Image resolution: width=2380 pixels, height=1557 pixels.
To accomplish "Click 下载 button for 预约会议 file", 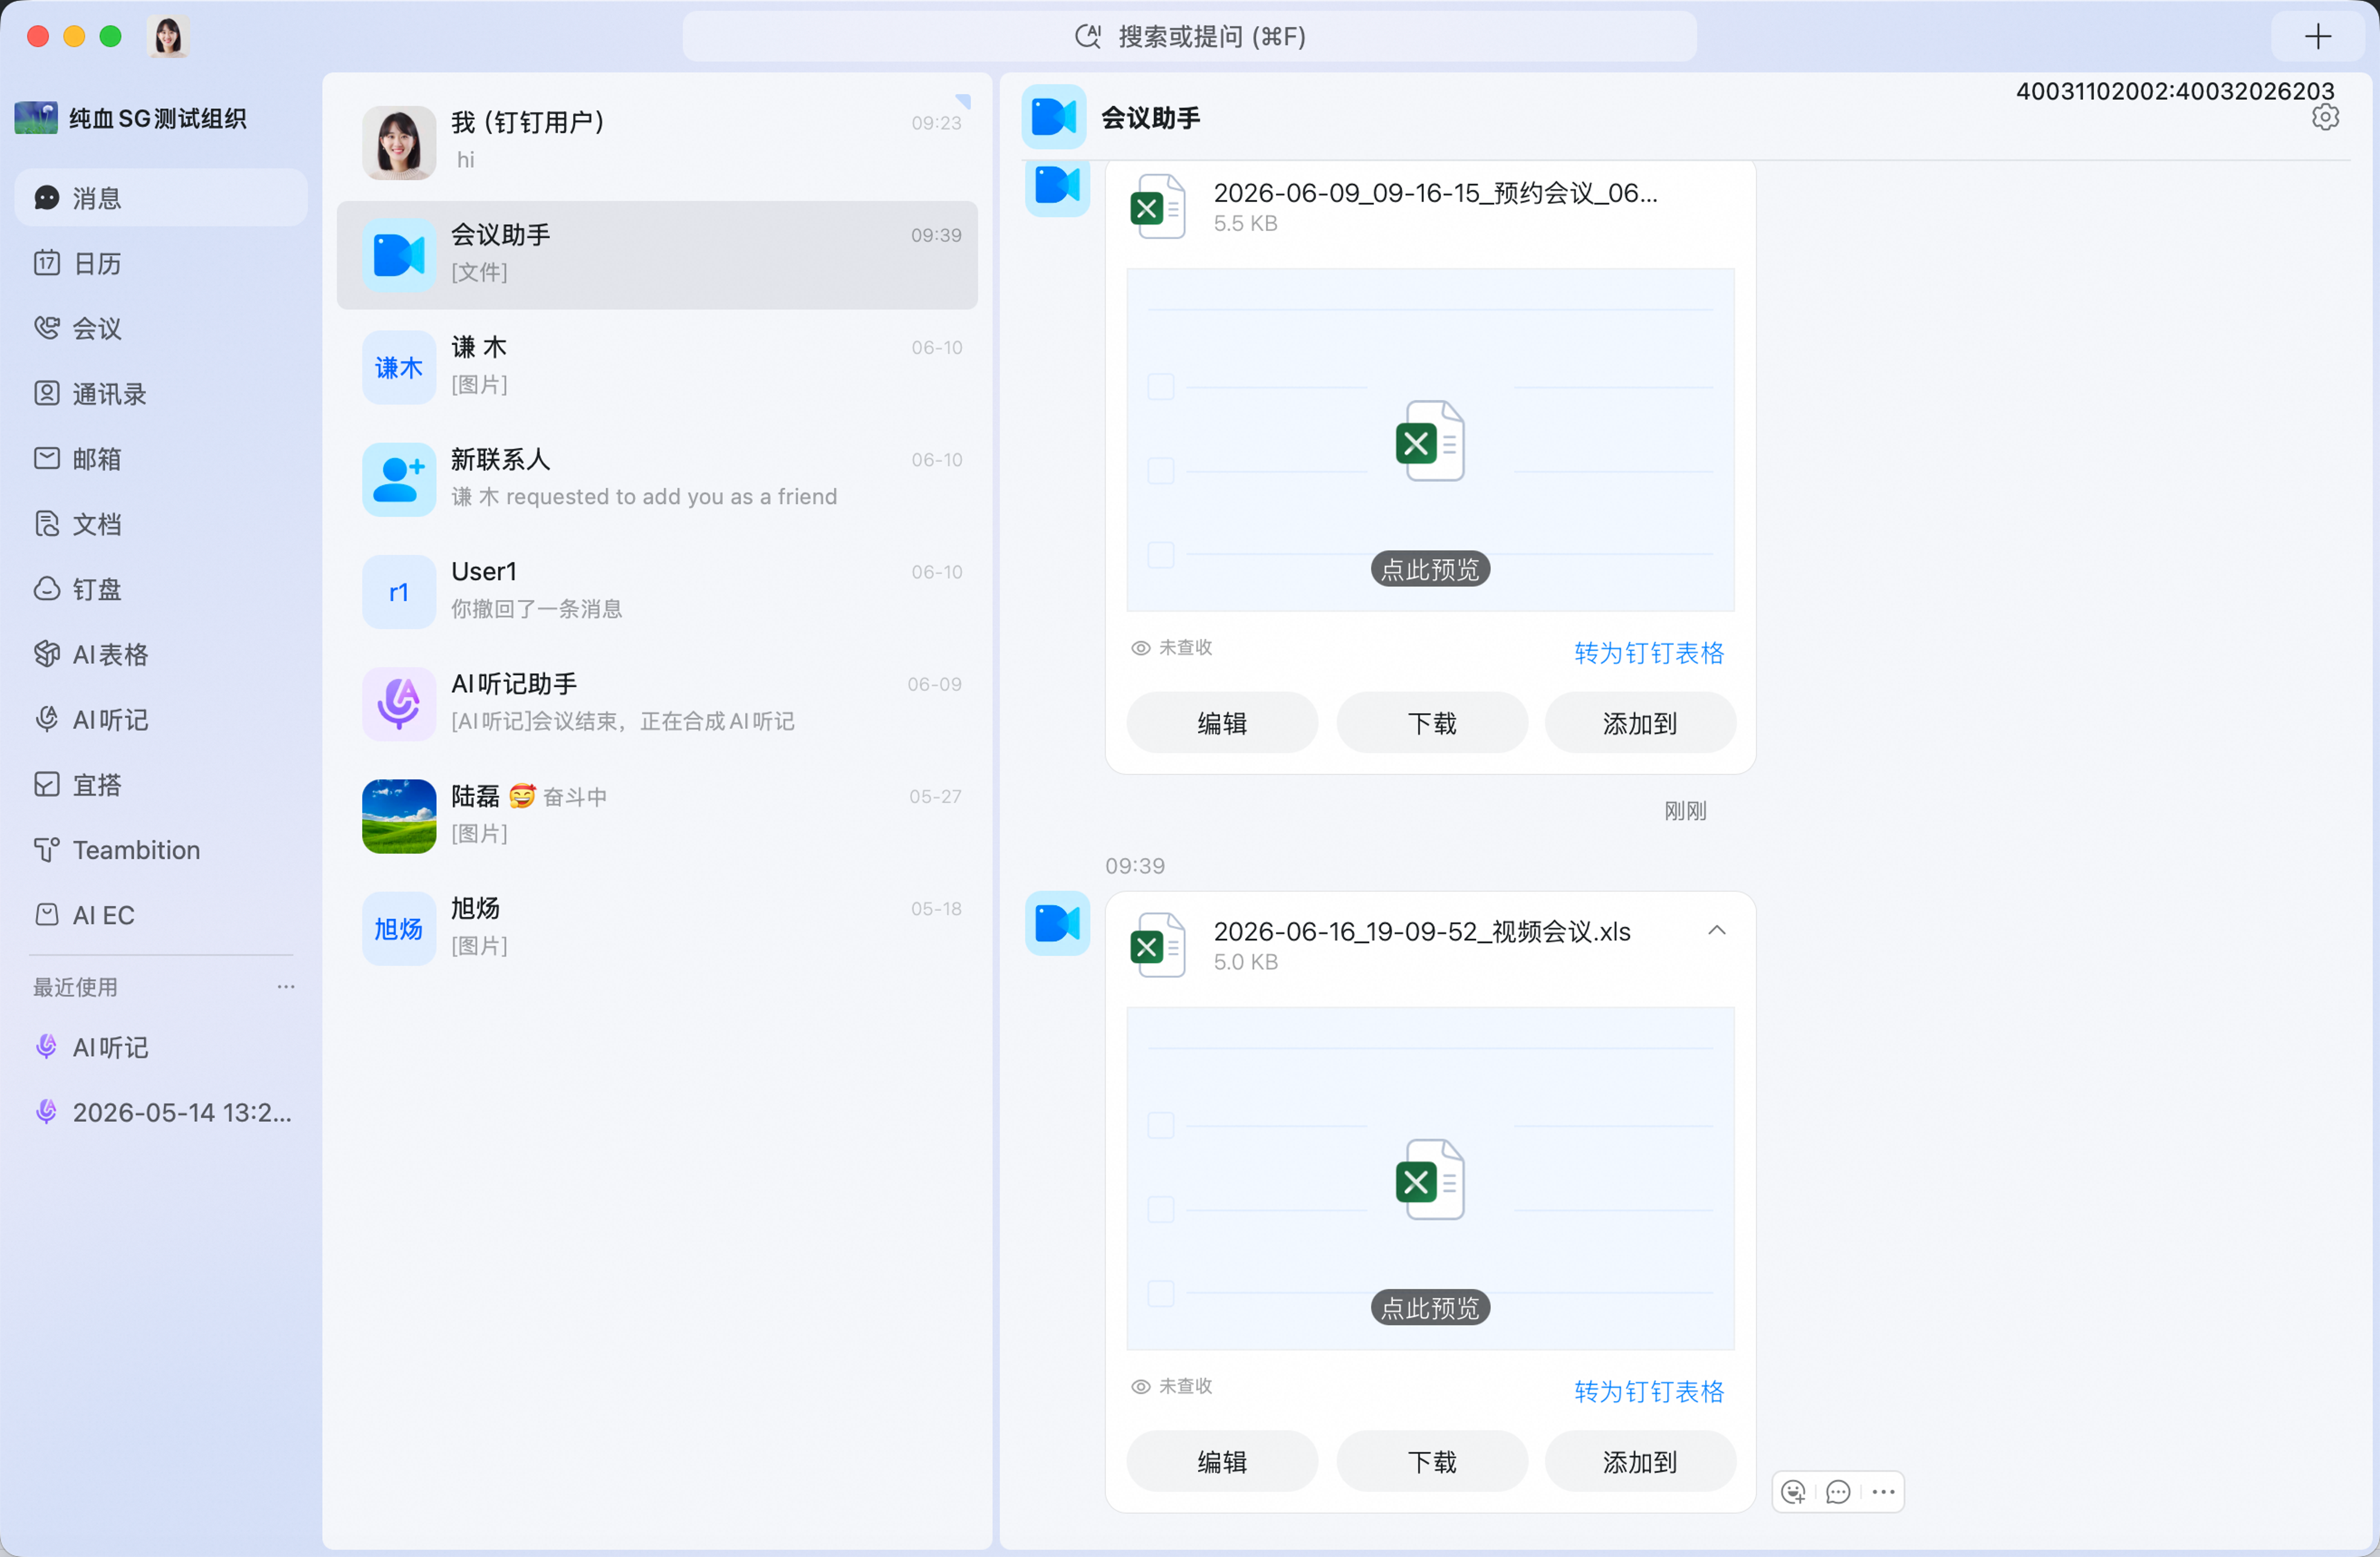I will point(1432,722).
